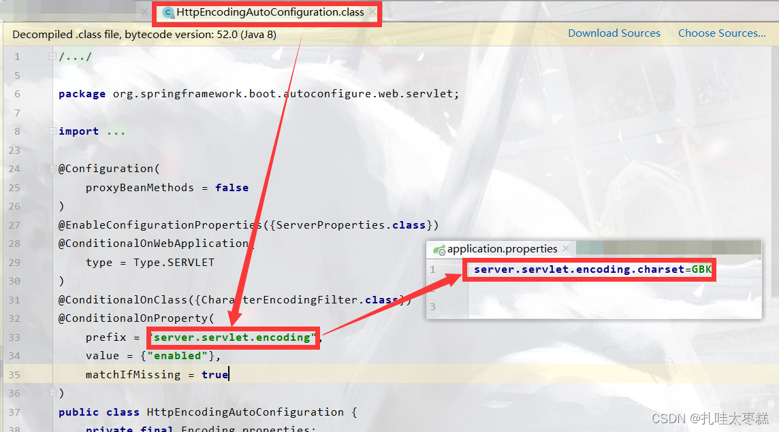This screenshot has width=779, height=432.
Task: Open the Download Sources link
Action: point(614,33)
